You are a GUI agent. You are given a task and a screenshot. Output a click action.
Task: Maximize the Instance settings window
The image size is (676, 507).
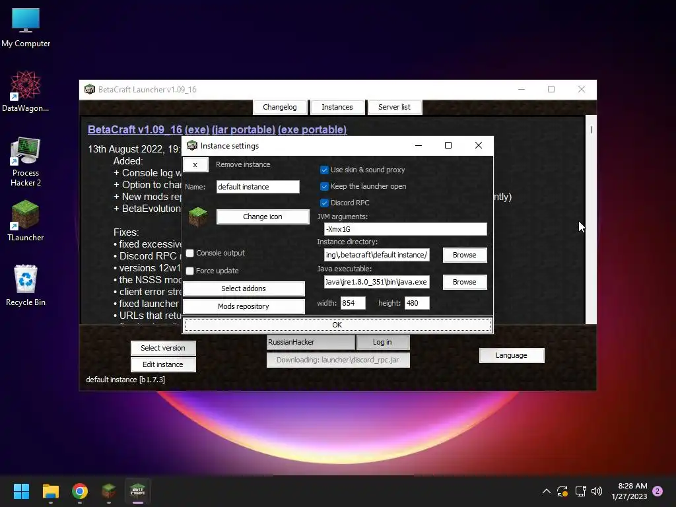point(448,145)
